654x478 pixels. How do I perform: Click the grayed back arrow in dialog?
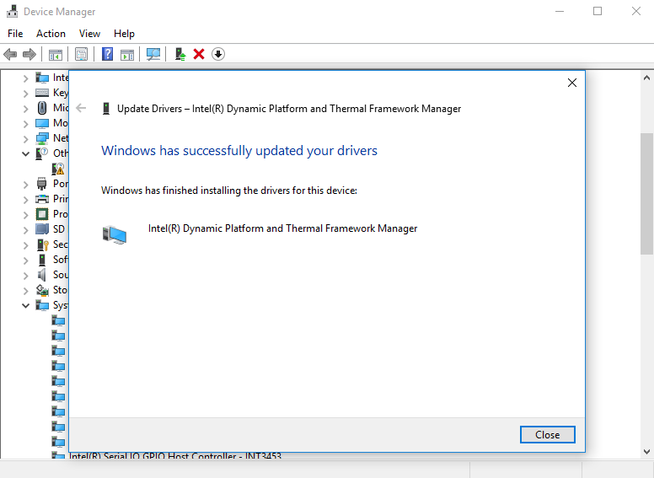[x=81, y=109]
